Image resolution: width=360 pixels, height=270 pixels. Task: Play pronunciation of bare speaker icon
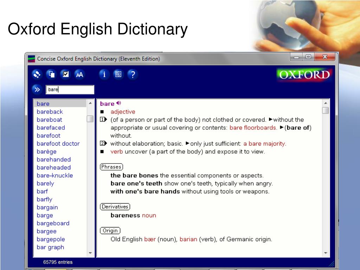click(x=119, y=103)
